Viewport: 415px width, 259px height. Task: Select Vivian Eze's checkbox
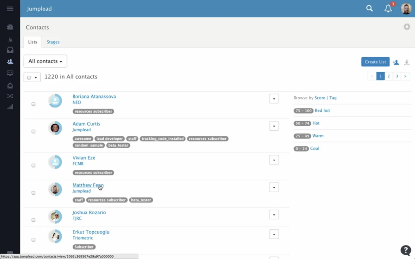33,165
